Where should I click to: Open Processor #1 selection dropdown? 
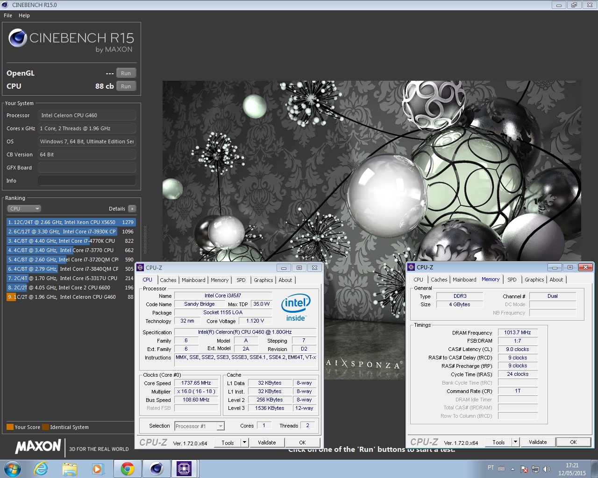pos(200,426)
